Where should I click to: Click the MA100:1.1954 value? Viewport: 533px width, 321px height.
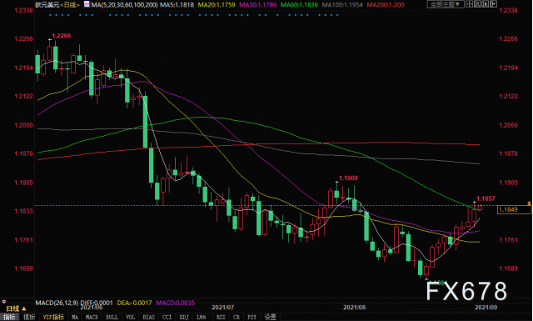(342, 5)
